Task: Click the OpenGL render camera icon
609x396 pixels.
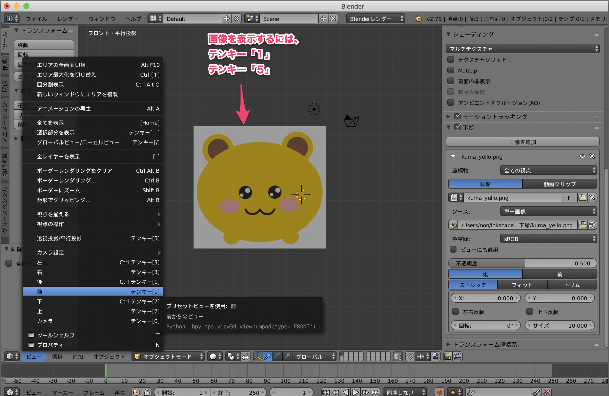Action: pos(447,357)
